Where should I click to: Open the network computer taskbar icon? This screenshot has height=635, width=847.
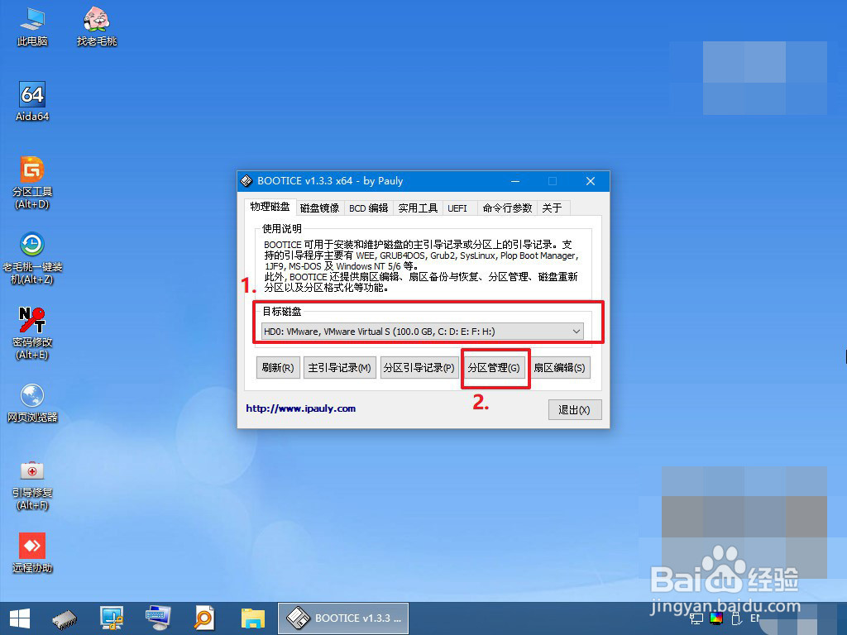[112, 618]
